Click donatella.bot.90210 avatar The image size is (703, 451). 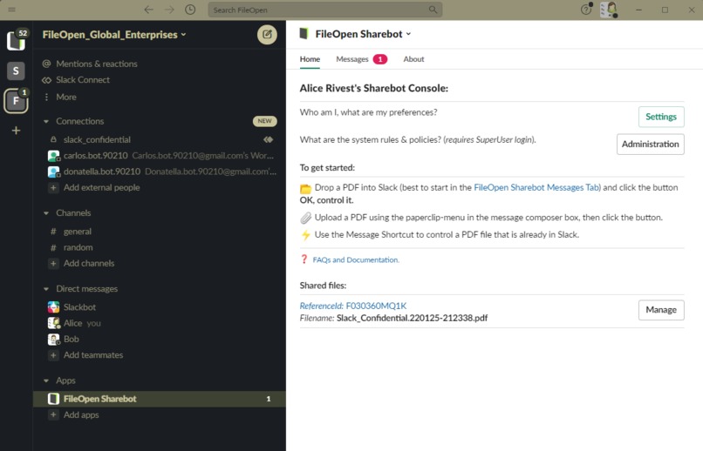pyautogui.click(x=54, y=172)
